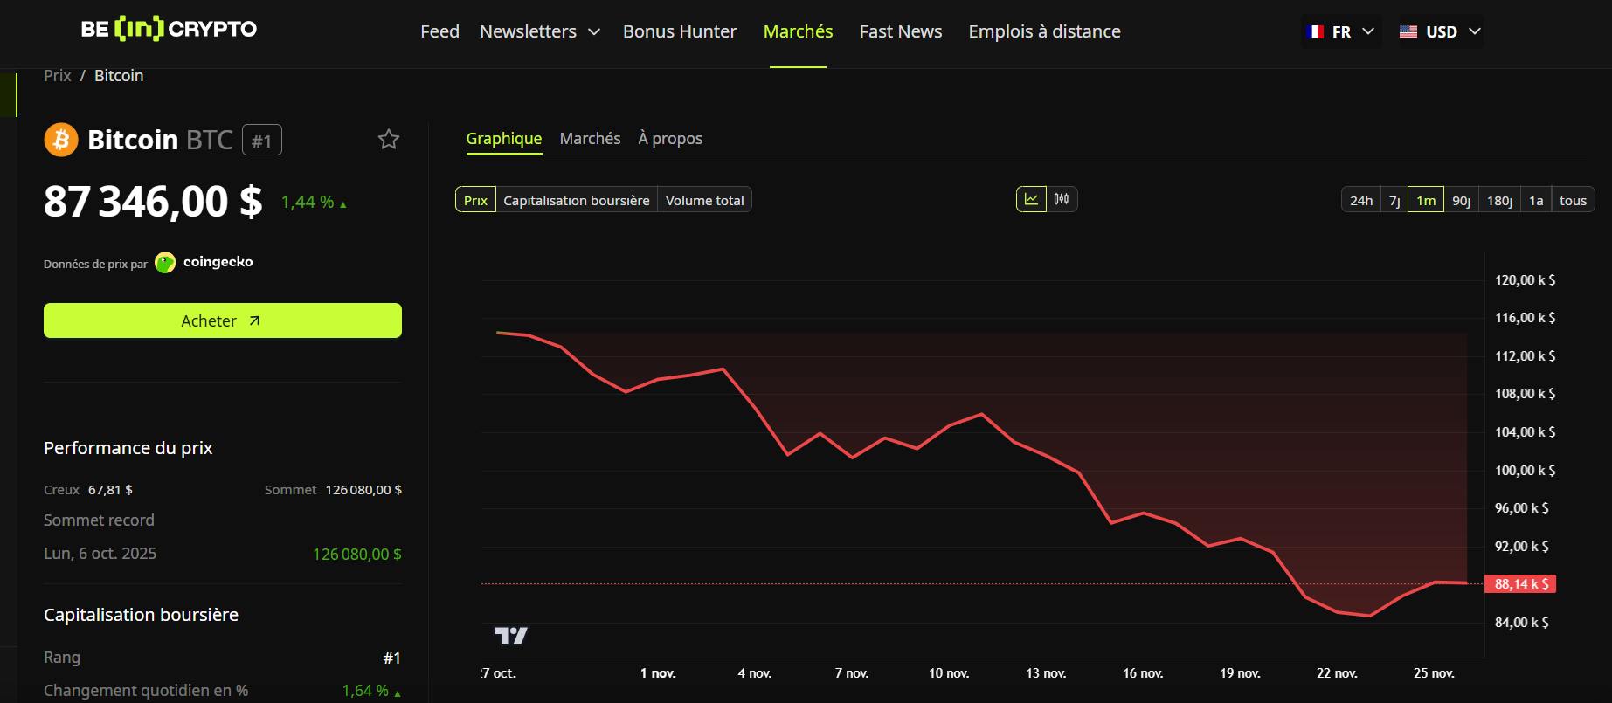Open Fast News in navigation

click(x=901, y=31)
